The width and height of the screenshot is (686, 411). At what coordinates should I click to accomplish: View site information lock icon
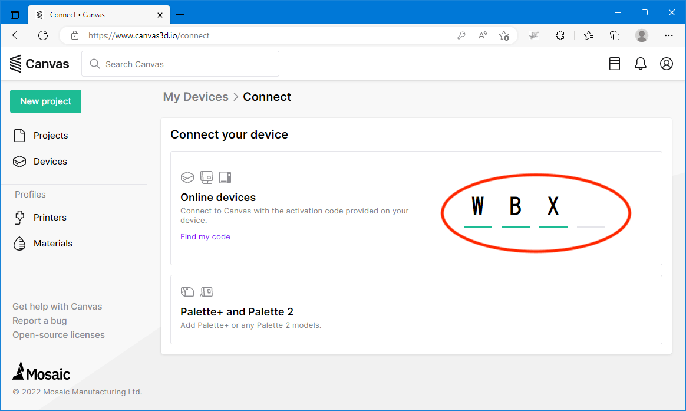75,35
